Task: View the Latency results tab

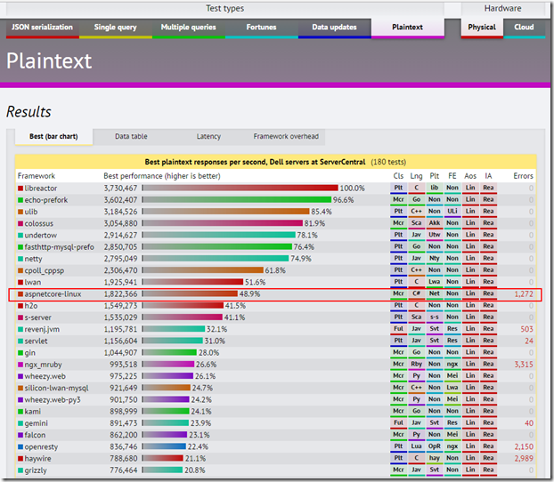Action: pyautogui.click(x=208, y=137)
